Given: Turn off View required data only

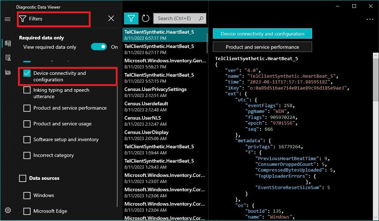Looking at the screenshot, I should 99,47.
